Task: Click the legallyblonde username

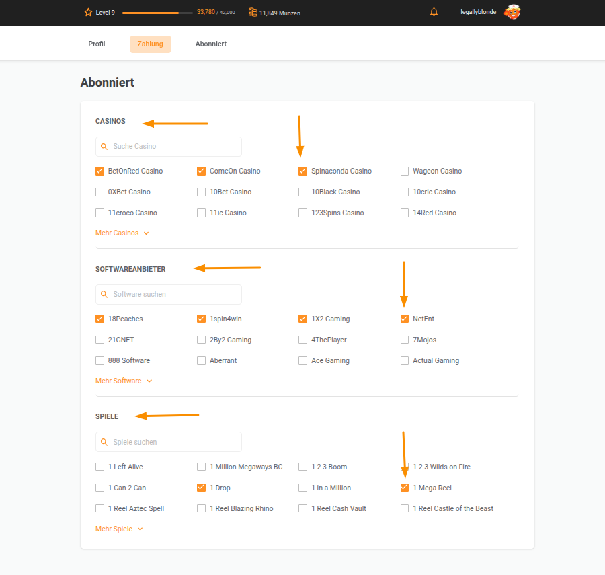Action: [x=478, y=12]
